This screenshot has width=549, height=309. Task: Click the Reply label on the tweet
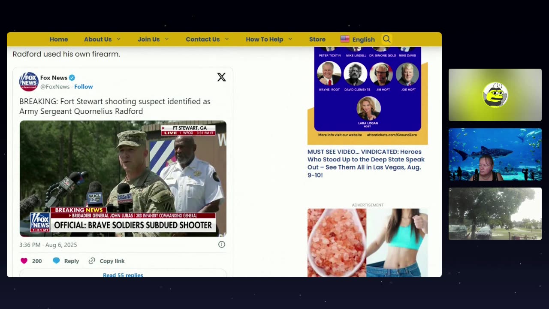pos(72,261)
